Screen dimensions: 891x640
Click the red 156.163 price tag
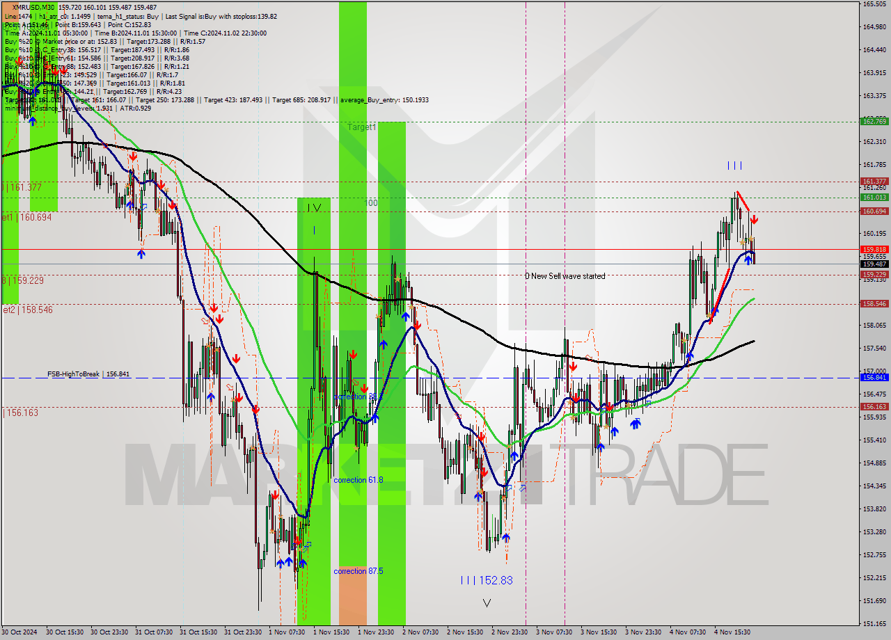pyautogui.click(x=874, y=407)
